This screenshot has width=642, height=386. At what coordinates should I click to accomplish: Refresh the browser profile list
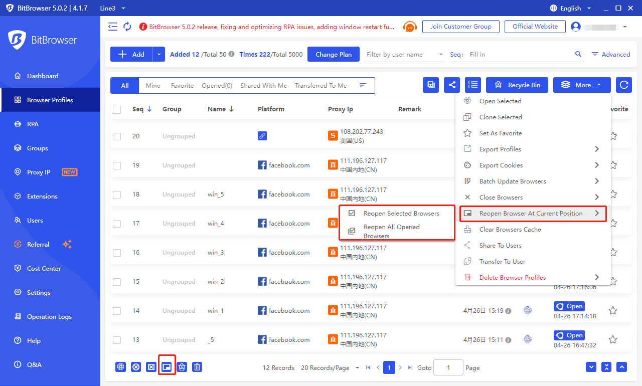(x=624, y=85)
